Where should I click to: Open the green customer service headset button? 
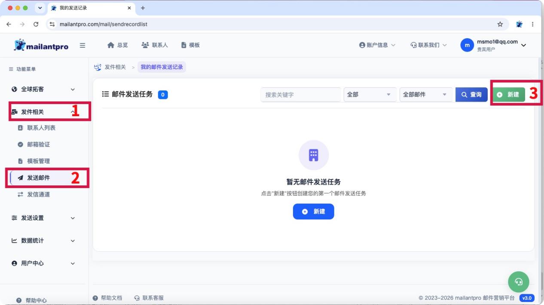519,282
